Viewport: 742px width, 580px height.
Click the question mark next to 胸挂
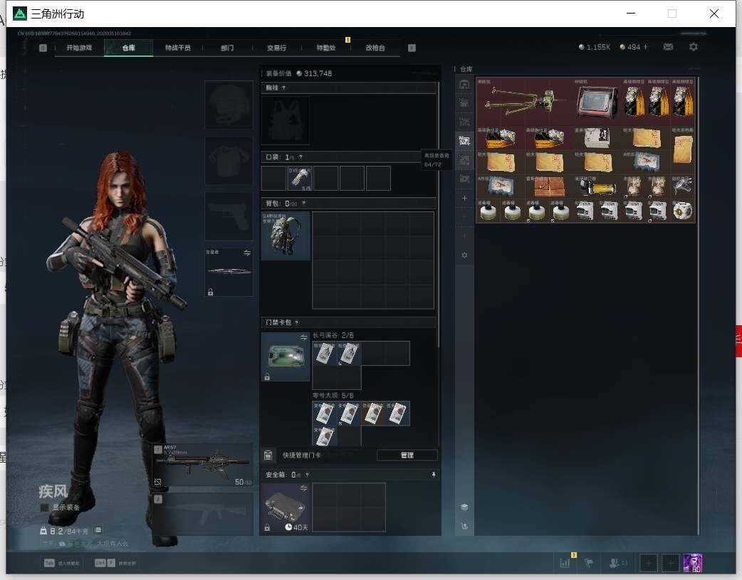point(283,88)
